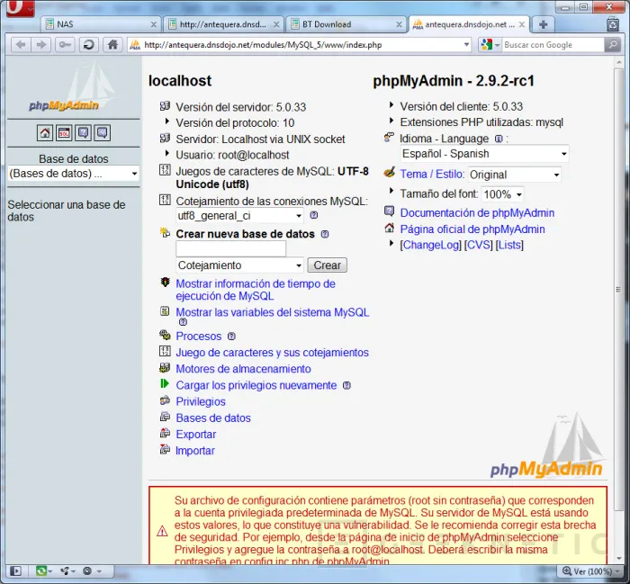Open the Privilegios link
Image resolution: width=630 pixels, height=584 pixels.
[x=201, y=402]
